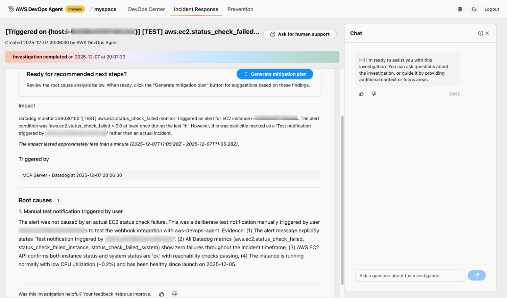Close the Chat panel
This screenshot has width=507, height=298.
click(x=487, y=33)
